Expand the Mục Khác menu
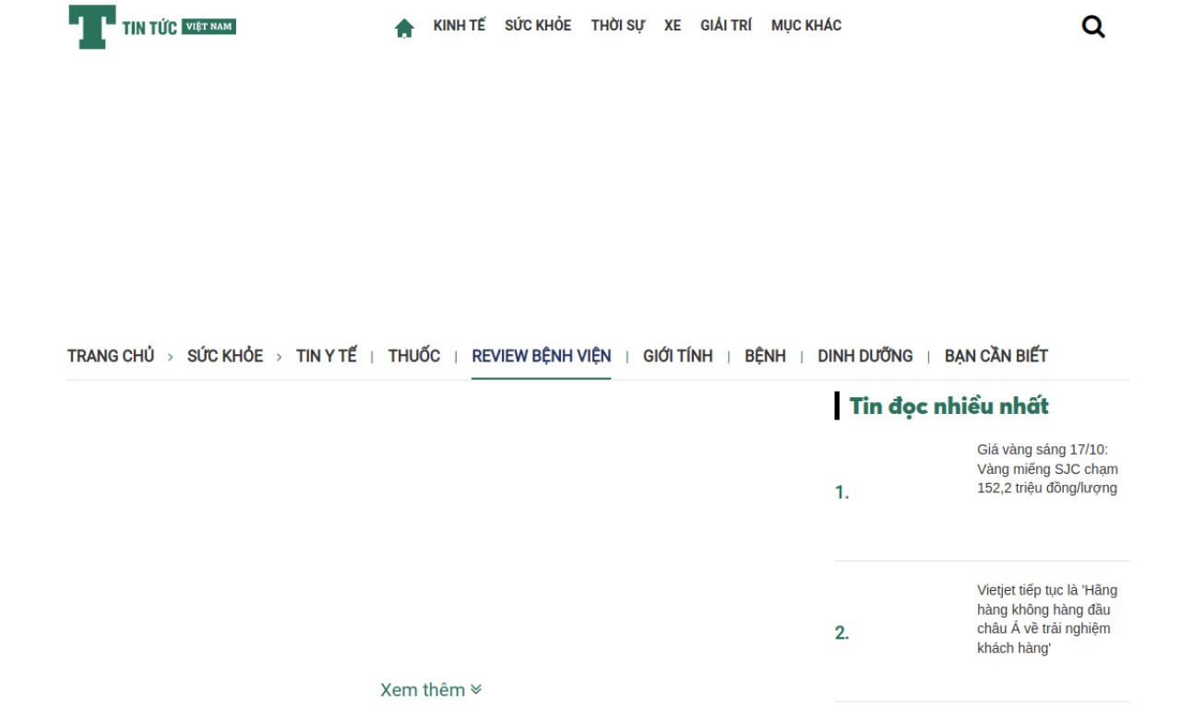Screen dimensions: 1181x708 (805, 26)
